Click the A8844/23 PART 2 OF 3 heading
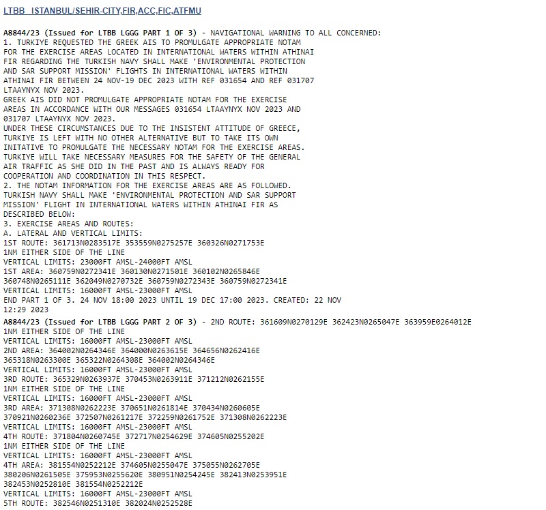Screen dimensions: 546x510 click(x=100, y=322)
